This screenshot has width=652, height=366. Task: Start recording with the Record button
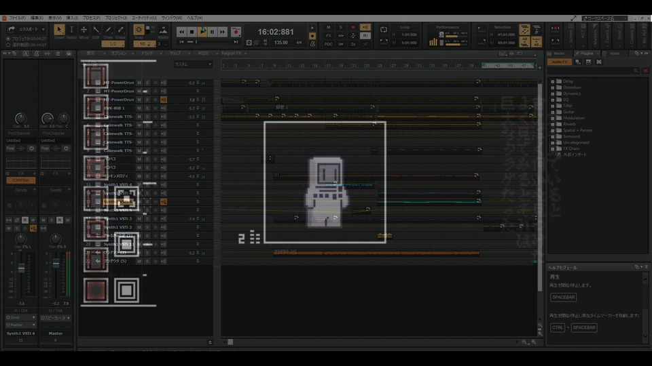point(236,32)
